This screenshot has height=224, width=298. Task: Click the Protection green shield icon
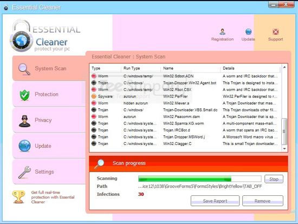click(24, 95)
